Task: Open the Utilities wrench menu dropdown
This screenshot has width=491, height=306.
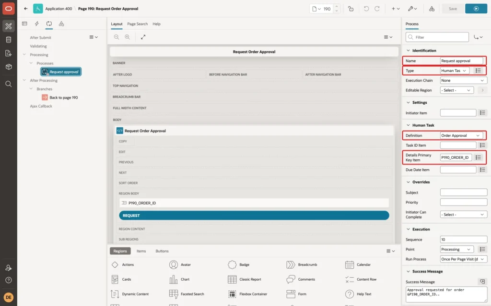Action: click(412, 9)
